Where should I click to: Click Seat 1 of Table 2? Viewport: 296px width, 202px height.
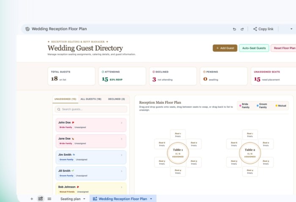tap(250, 135)
